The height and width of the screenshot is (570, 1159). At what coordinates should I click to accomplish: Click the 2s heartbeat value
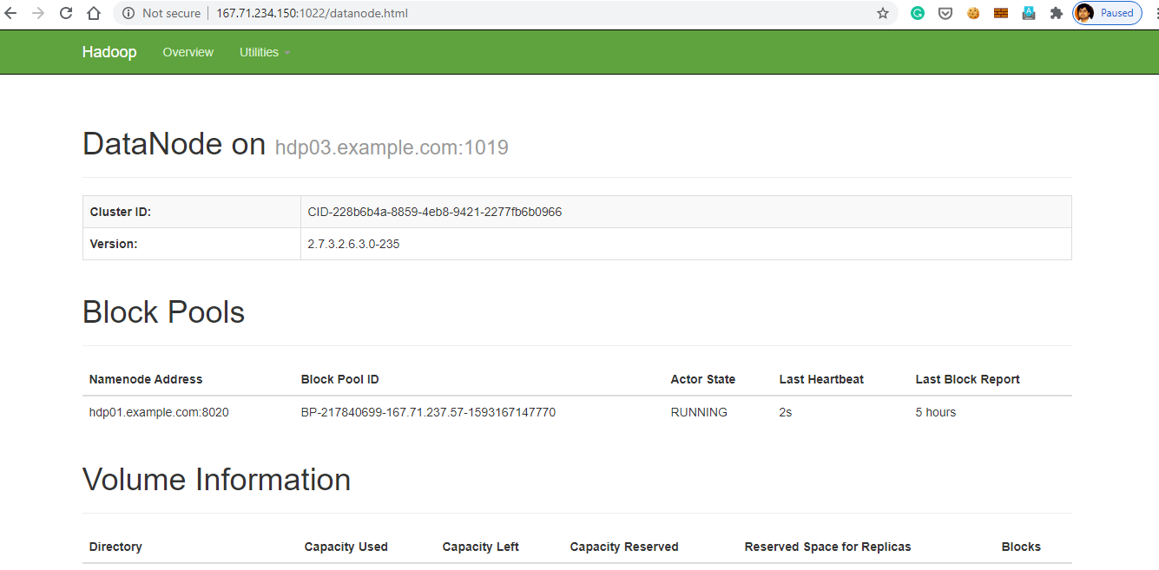(786, 412)
